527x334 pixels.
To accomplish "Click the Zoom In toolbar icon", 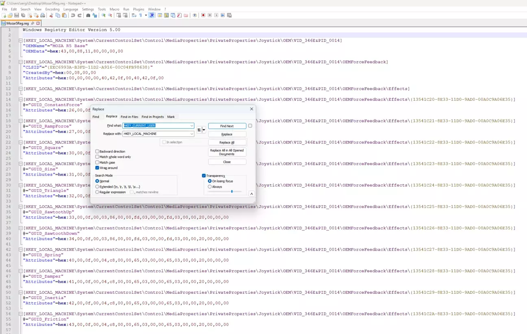I will [x=103, y=15].
